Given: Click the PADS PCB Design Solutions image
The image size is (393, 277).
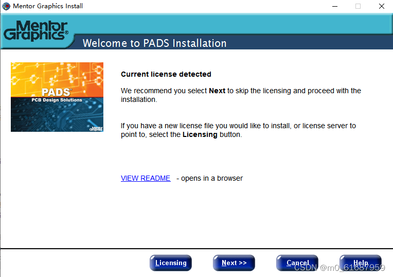Looking at the screenshot, I should coord(57,97).
